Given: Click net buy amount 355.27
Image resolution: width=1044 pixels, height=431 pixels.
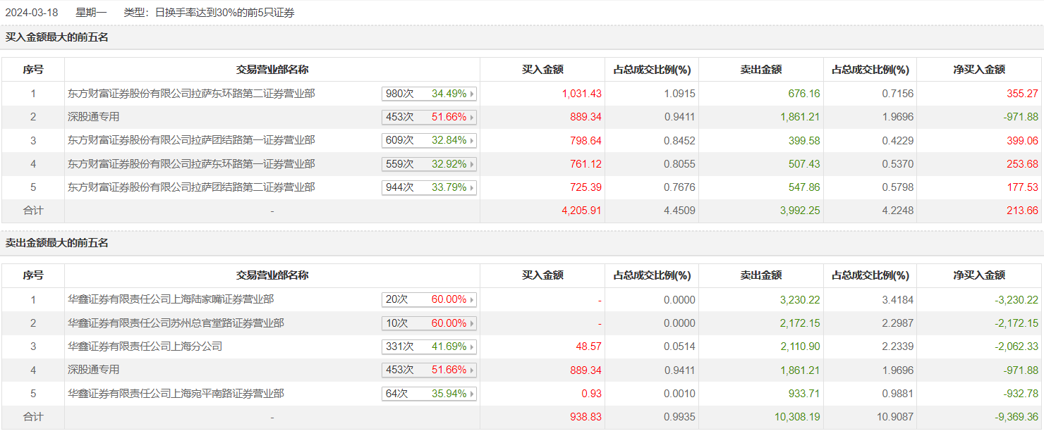Looking at the screenshot, I should pyautogui.click(x=1022, y=94).
